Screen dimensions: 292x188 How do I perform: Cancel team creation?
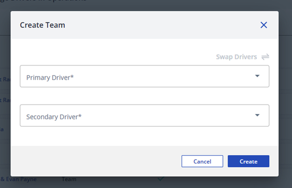[202, 161]
